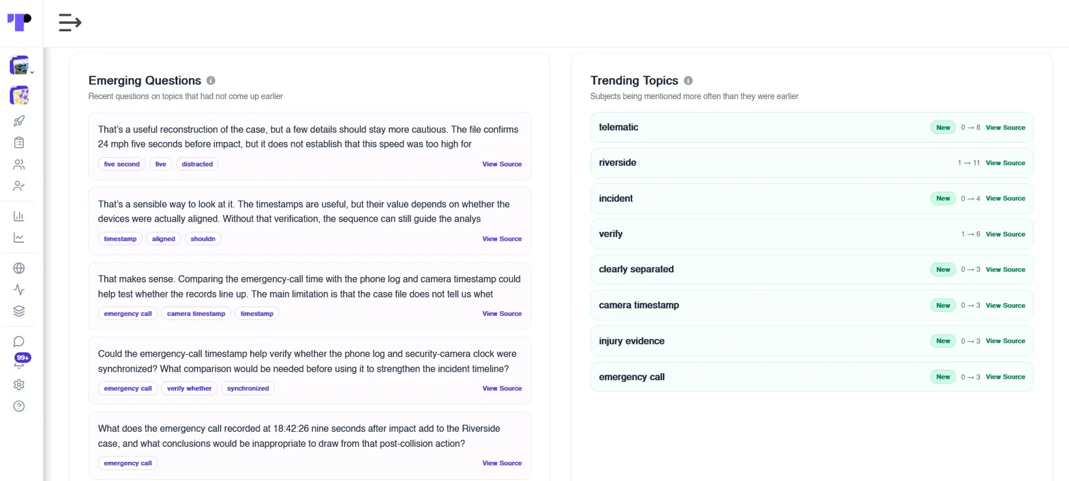Click the 'camera timestamp' tag

tap(196, 314)
